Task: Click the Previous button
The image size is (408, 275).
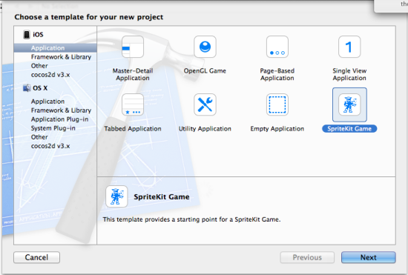Action: [x=307, y=257]
